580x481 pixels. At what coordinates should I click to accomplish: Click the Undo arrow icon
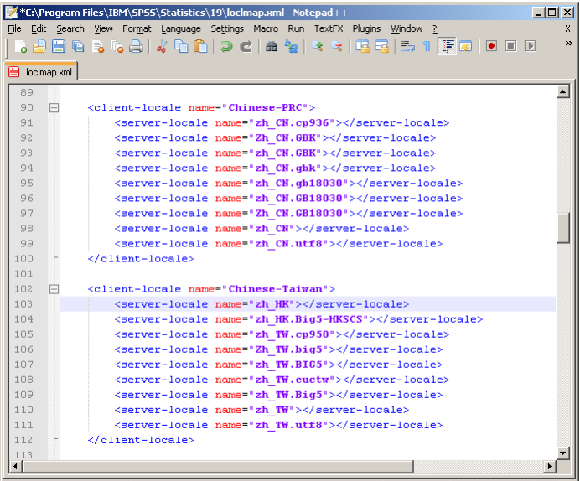tap(226, 47)
